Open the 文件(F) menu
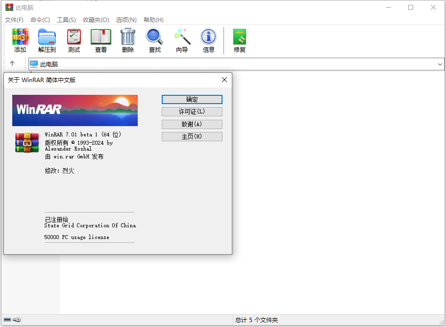Screen dimensions: 446x327 coord(14,20)
